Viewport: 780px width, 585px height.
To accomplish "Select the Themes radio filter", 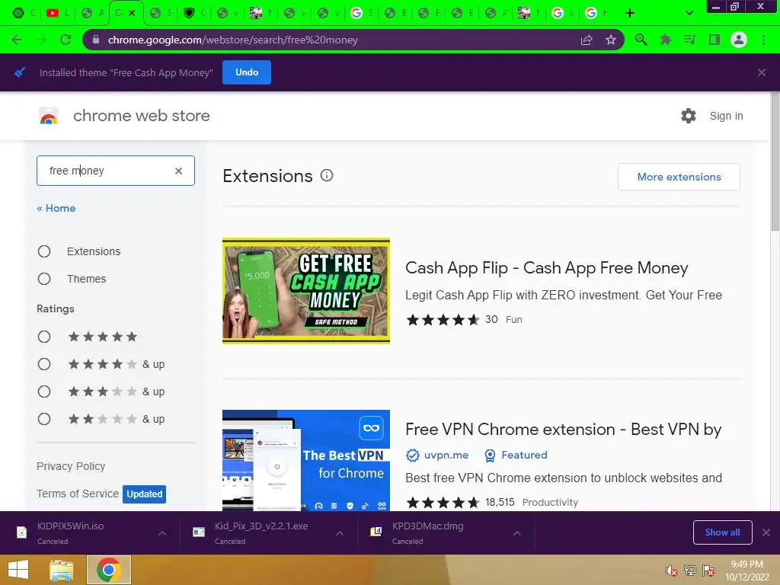I will 44,279.
